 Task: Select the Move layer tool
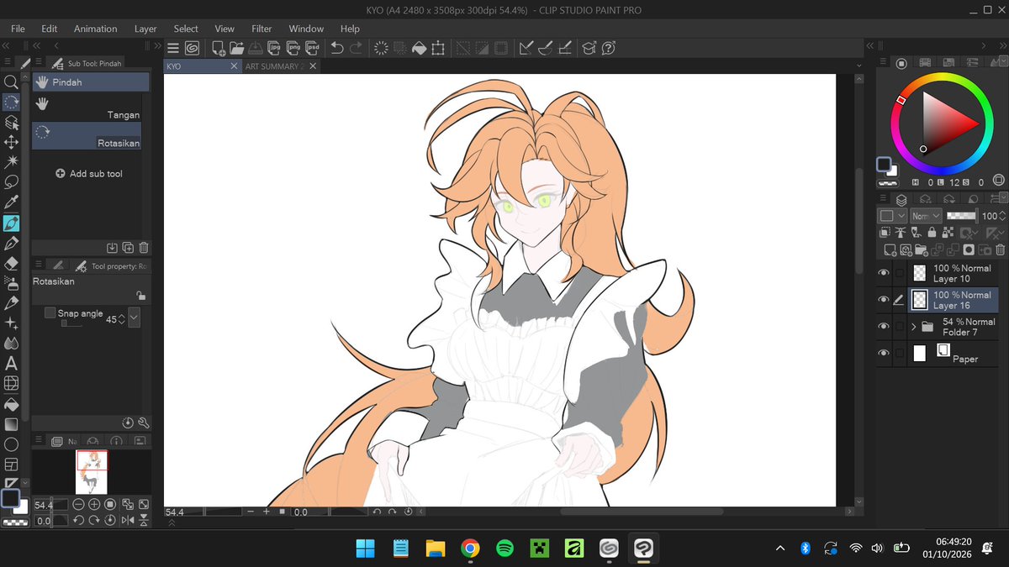(11, 142)
